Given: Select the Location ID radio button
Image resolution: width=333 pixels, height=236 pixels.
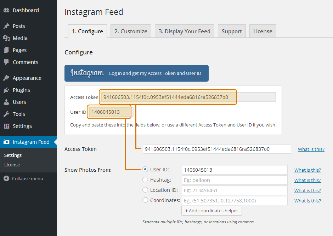Looking at the screenshot, I should coord(145,190).
